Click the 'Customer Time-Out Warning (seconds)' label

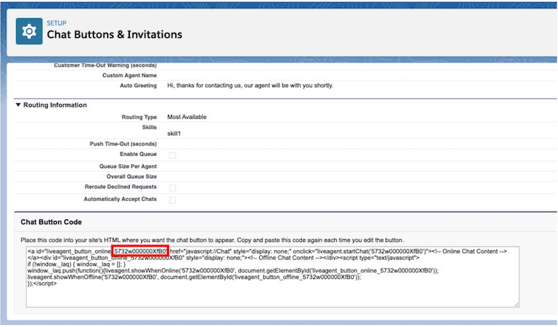click(x=106, y=65)
